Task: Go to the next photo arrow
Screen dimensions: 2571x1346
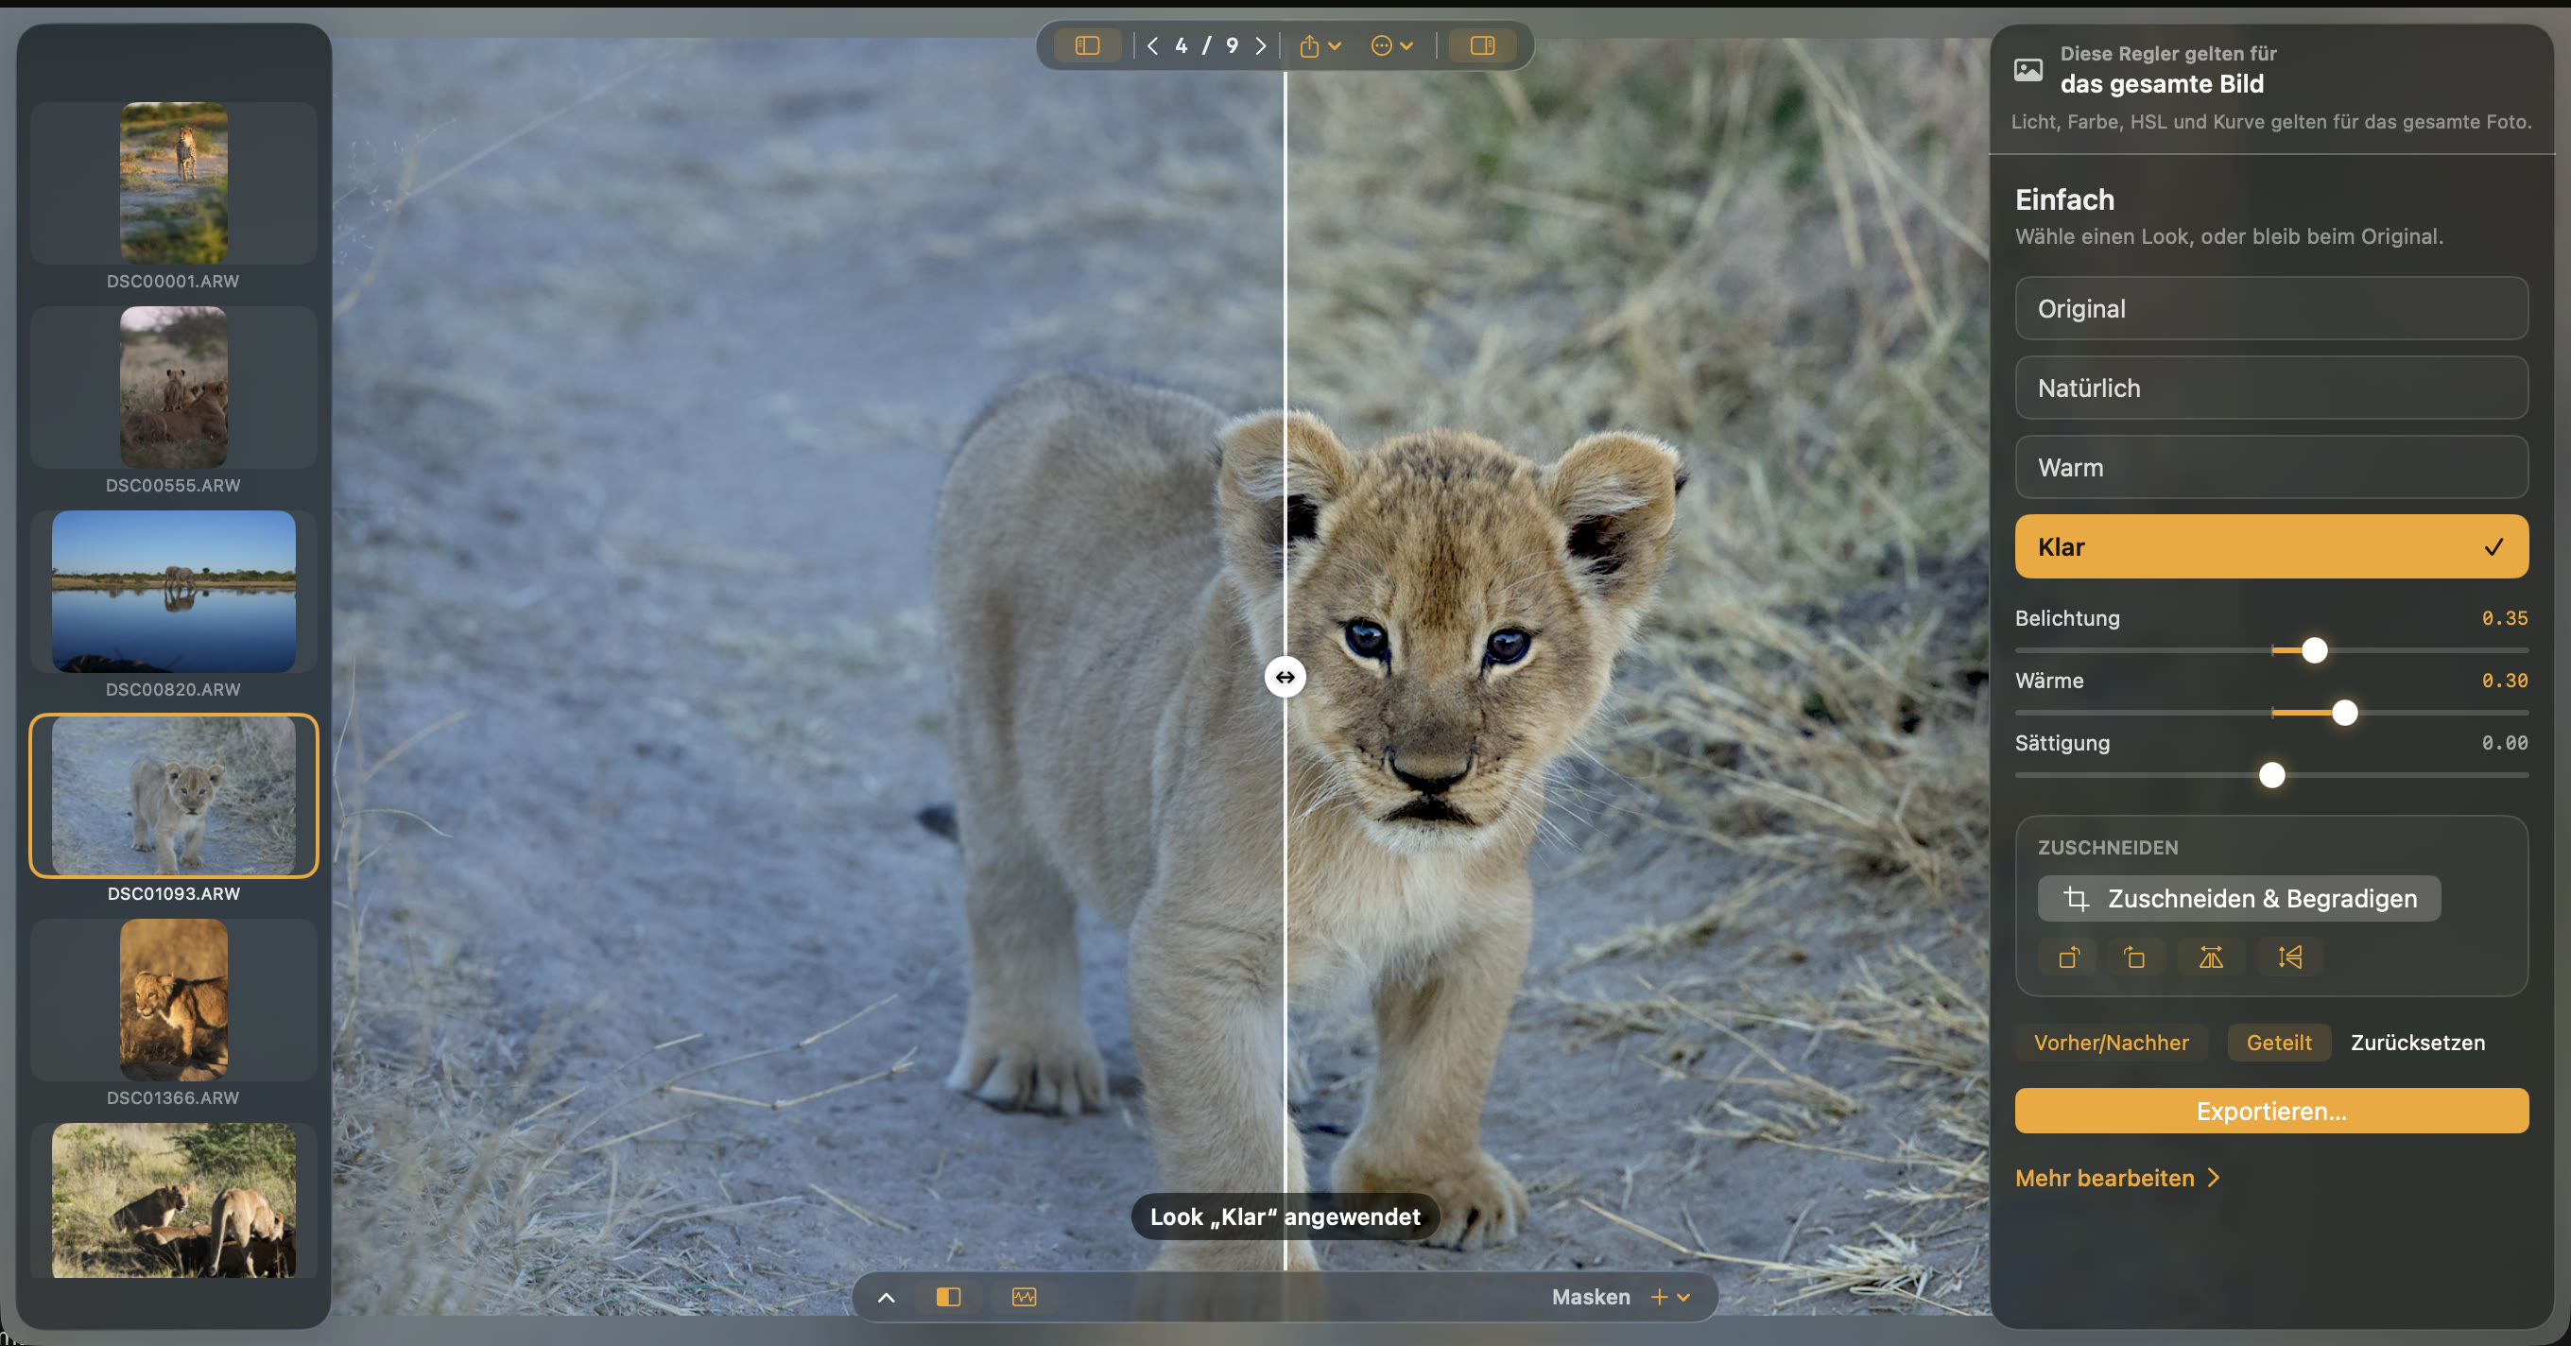Action: click(1261, 46)
